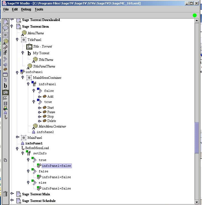This screenshot has height=205, width=202.
Task: Select the new Menu widget tool in sidebar
Action: coord(6,22)
